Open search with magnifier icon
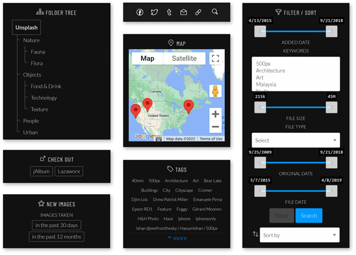Image resolution: width=356 pixels, height=255 pixels. coord(215,12)
